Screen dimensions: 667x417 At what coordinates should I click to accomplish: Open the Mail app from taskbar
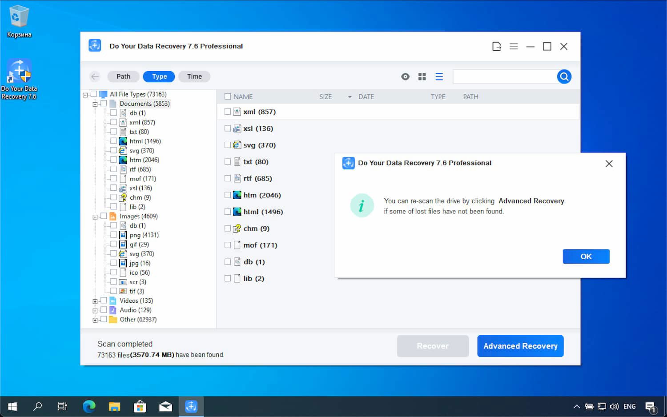[165, 406]
